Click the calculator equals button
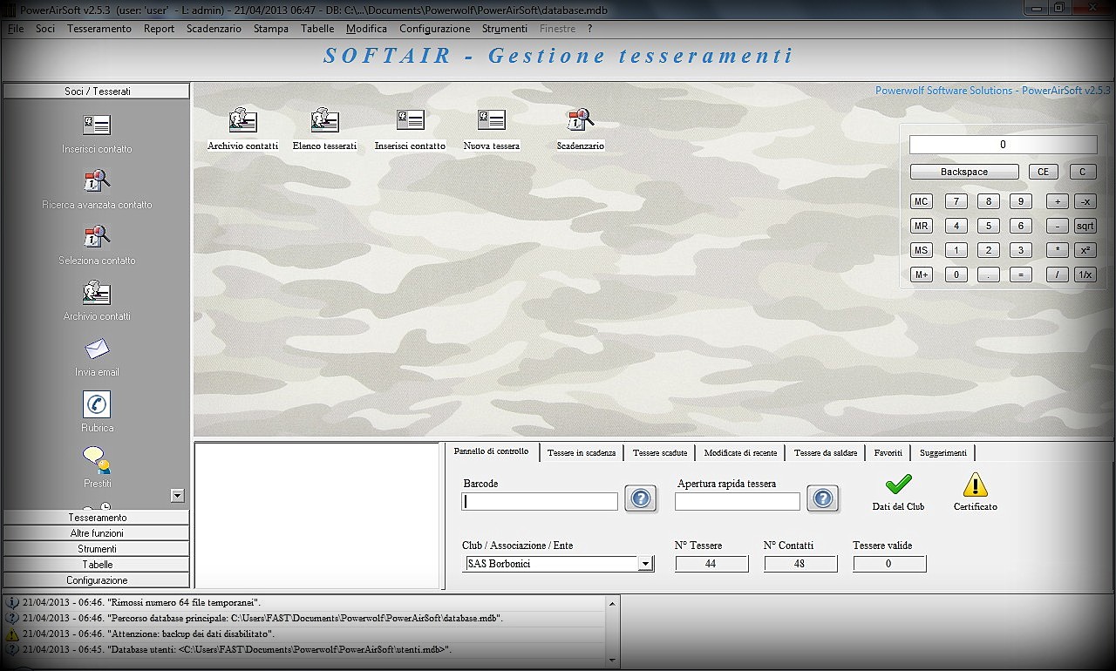The height and width of the screenshot is (671, 1116). 1021,274
